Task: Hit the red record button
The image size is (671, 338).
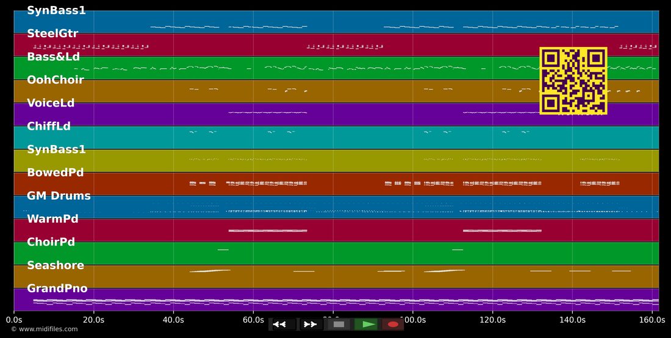Action: pos(393,325)
